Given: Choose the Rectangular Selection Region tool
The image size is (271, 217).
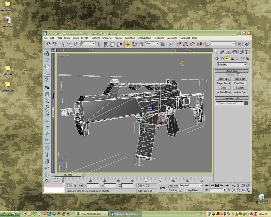Looking at the screenshot, I should click(x=113, y=44).
